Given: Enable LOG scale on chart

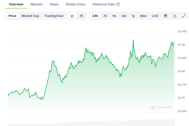Looking at the screenshot, I should [155, 16].
